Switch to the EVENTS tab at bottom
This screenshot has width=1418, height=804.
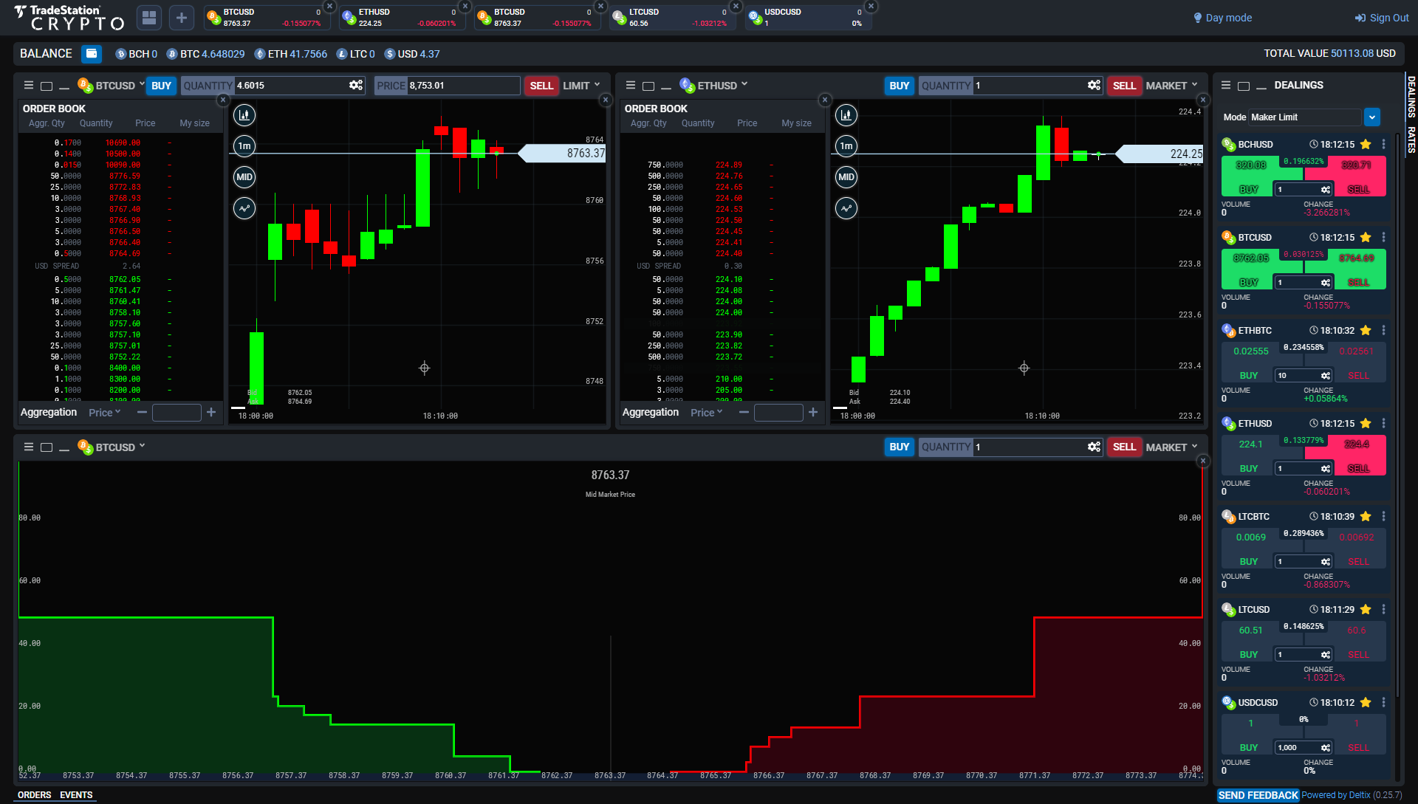(76, 795)
